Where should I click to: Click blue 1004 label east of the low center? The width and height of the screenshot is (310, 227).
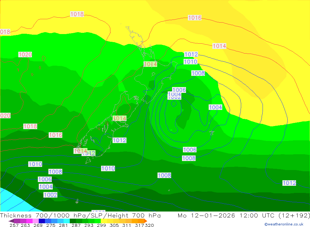(x=215, y=107)
